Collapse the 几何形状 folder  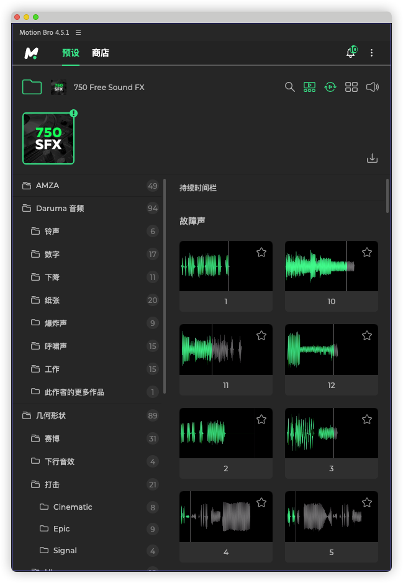[x=88, y=416]
